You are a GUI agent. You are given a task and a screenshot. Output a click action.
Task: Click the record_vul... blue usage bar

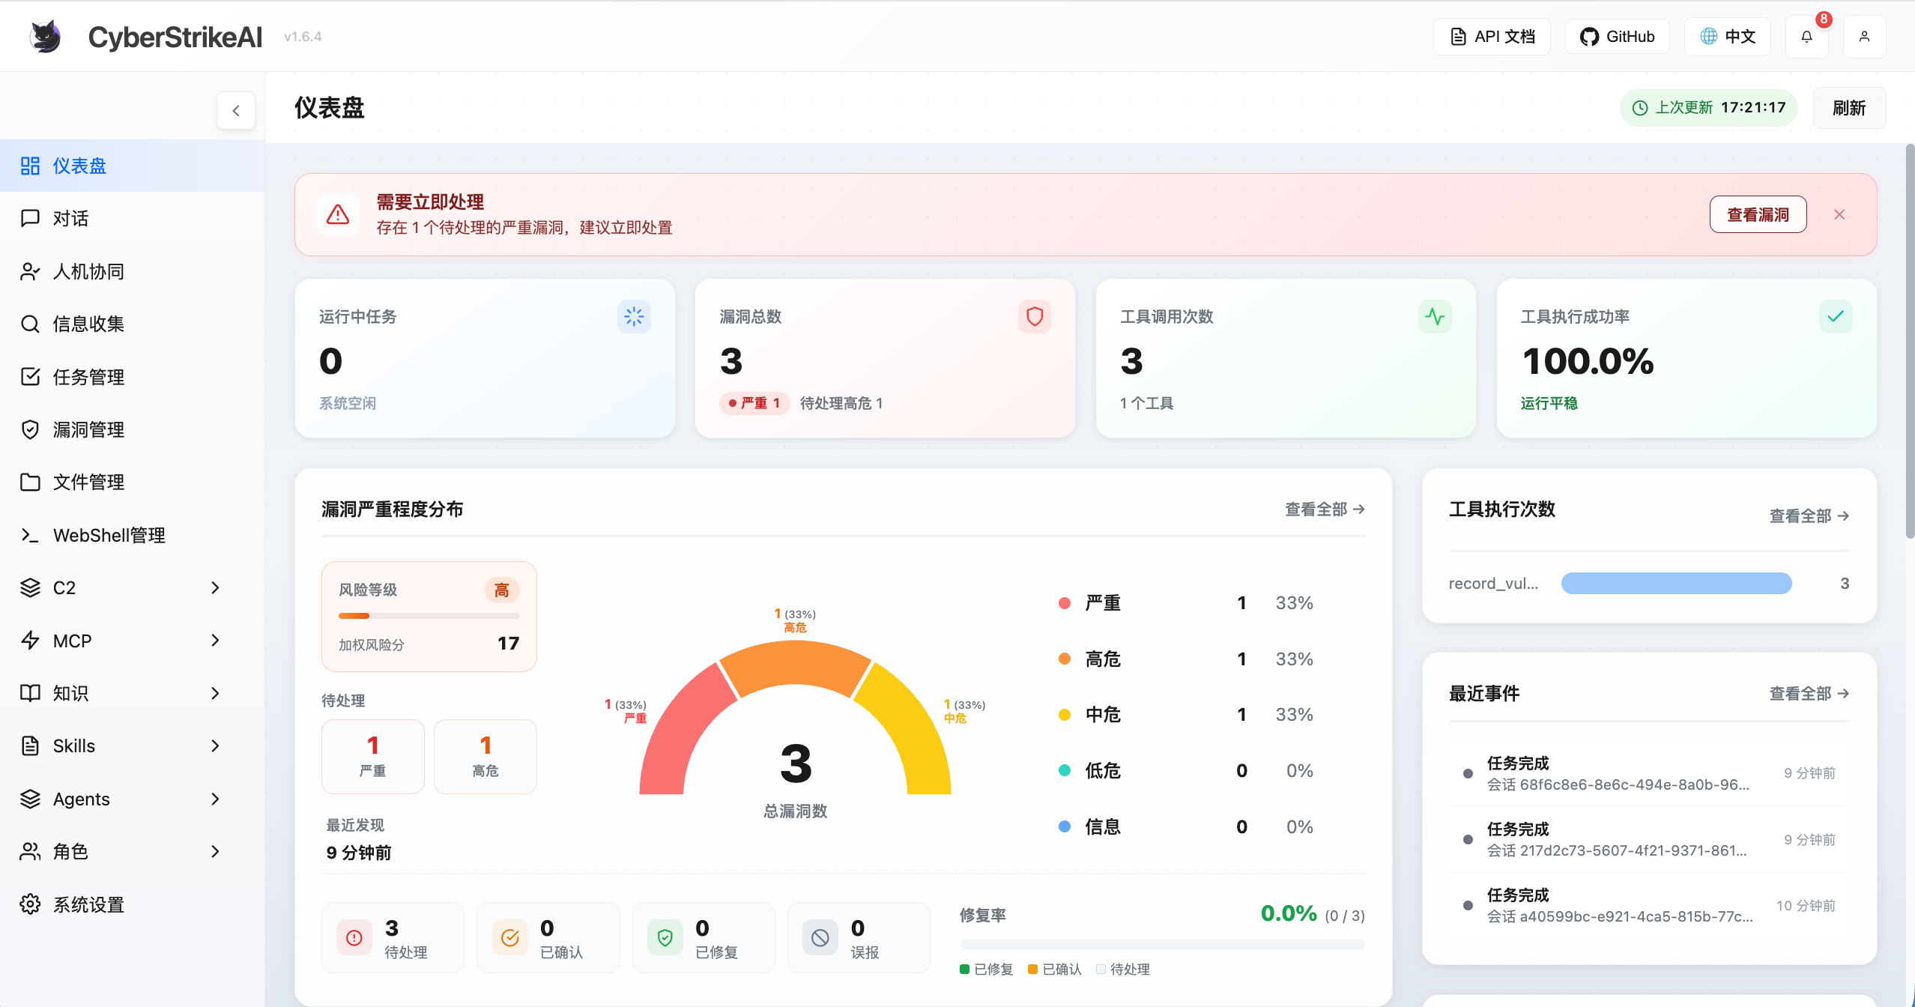pyautogui.click(x=1676, y=583)
